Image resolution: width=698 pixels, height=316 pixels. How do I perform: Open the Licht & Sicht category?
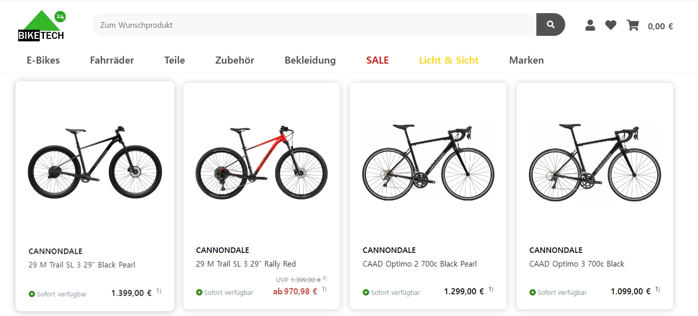point(449,61)
